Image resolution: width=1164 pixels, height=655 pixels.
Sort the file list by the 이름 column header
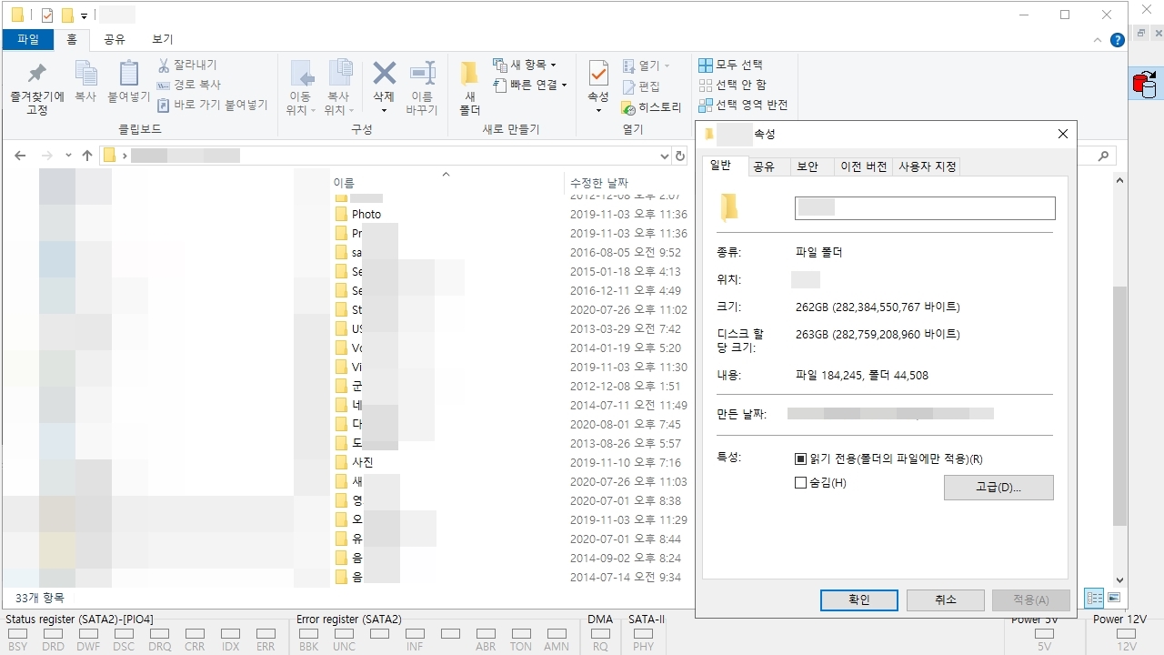pos(446,182)
